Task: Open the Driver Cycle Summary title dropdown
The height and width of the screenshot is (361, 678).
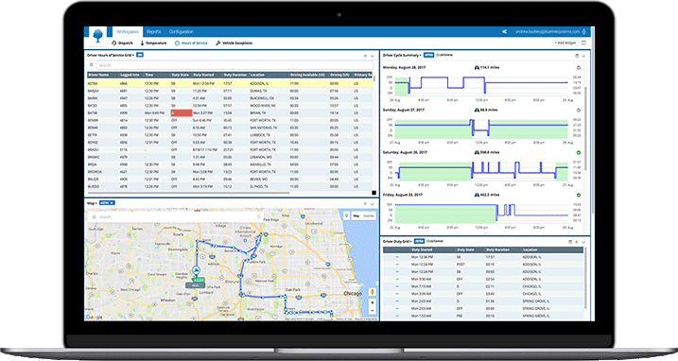Action: [x=402, y=56]
